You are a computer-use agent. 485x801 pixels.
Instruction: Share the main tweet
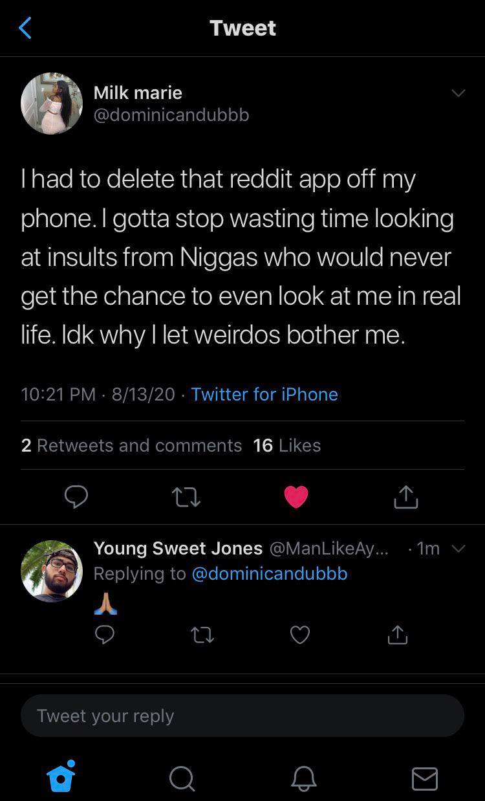406,497
